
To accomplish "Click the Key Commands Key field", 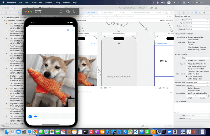I will coord(197,115).
